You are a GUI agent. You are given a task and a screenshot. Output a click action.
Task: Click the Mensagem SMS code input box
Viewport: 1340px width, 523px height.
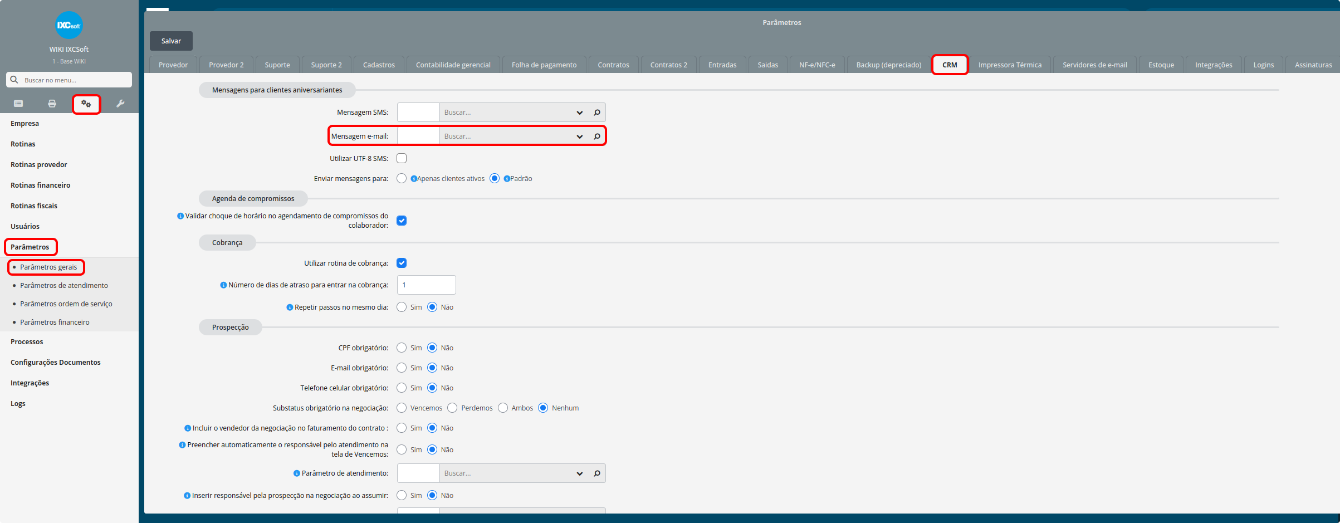click(x=418, y=113)
